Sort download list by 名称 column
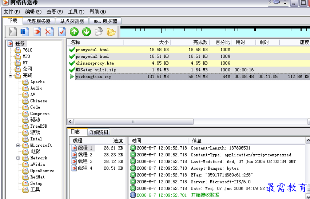The width and height of the screenshot is (310, 199). [x=95, y=43]
